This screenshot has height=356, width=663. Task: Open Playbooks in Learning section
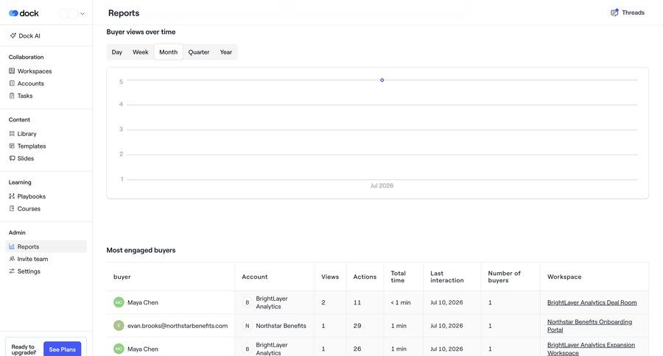tap(46, 196)
